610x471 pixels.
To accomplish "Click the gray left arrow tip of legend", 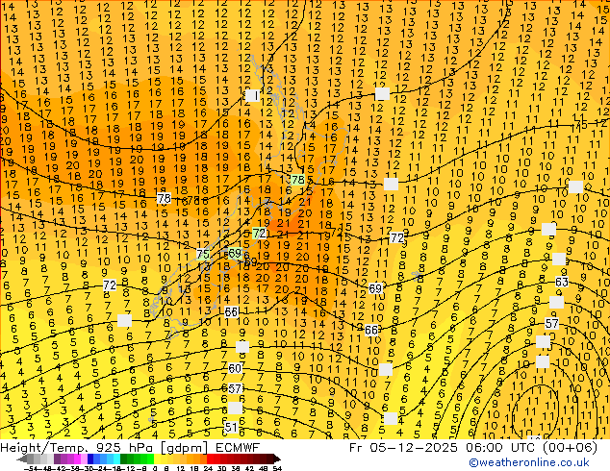I will click(x=22, y=459).
